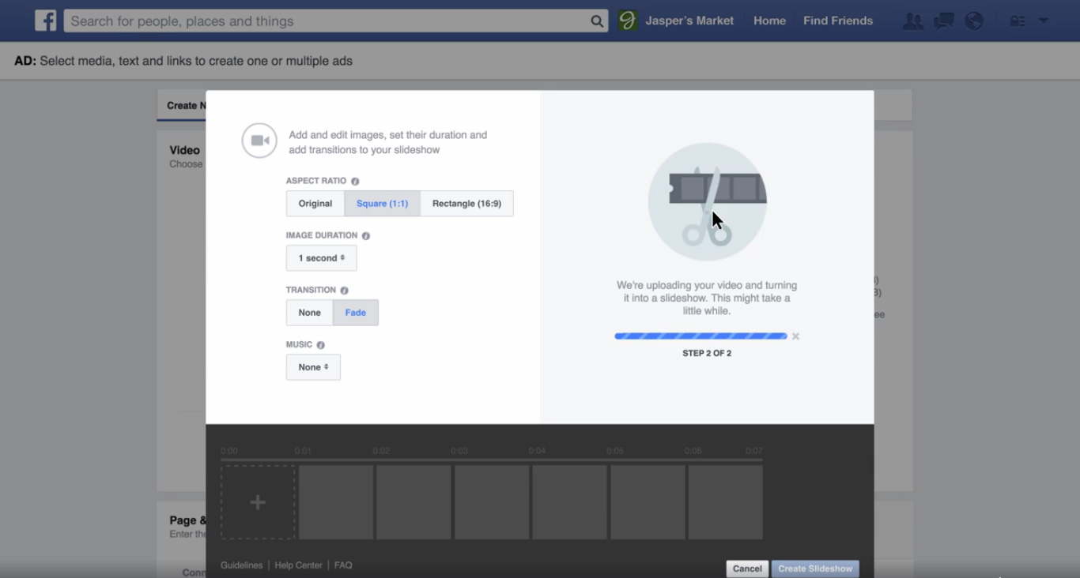This screenshot has height=578, width=1080.
Task: Click the film strip scissors illustration
Action: [708, 202]
